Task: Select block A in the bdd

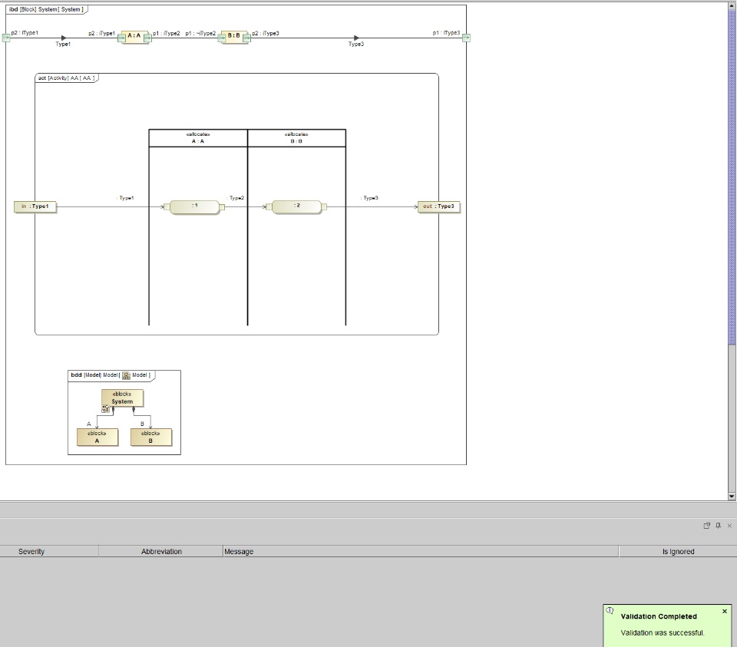Action: click(x=97, y=437)
